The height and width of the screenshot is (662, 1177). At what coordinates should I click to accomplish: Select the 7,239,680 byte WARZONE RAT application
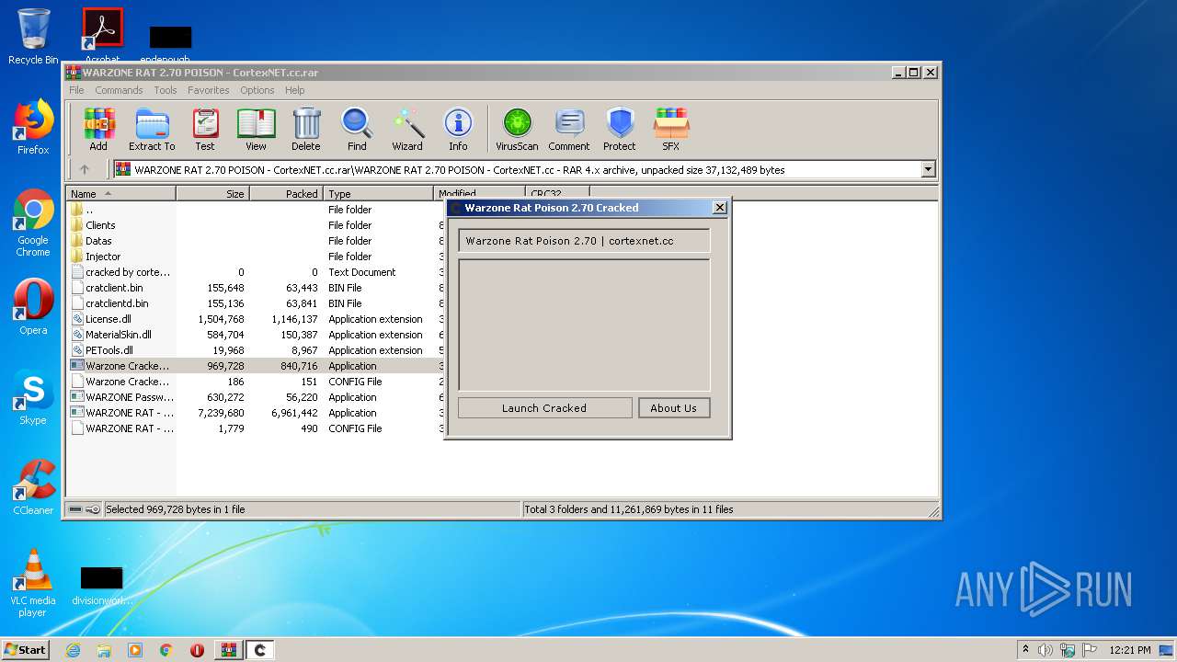pyautogui.click(x=256, y=413)
